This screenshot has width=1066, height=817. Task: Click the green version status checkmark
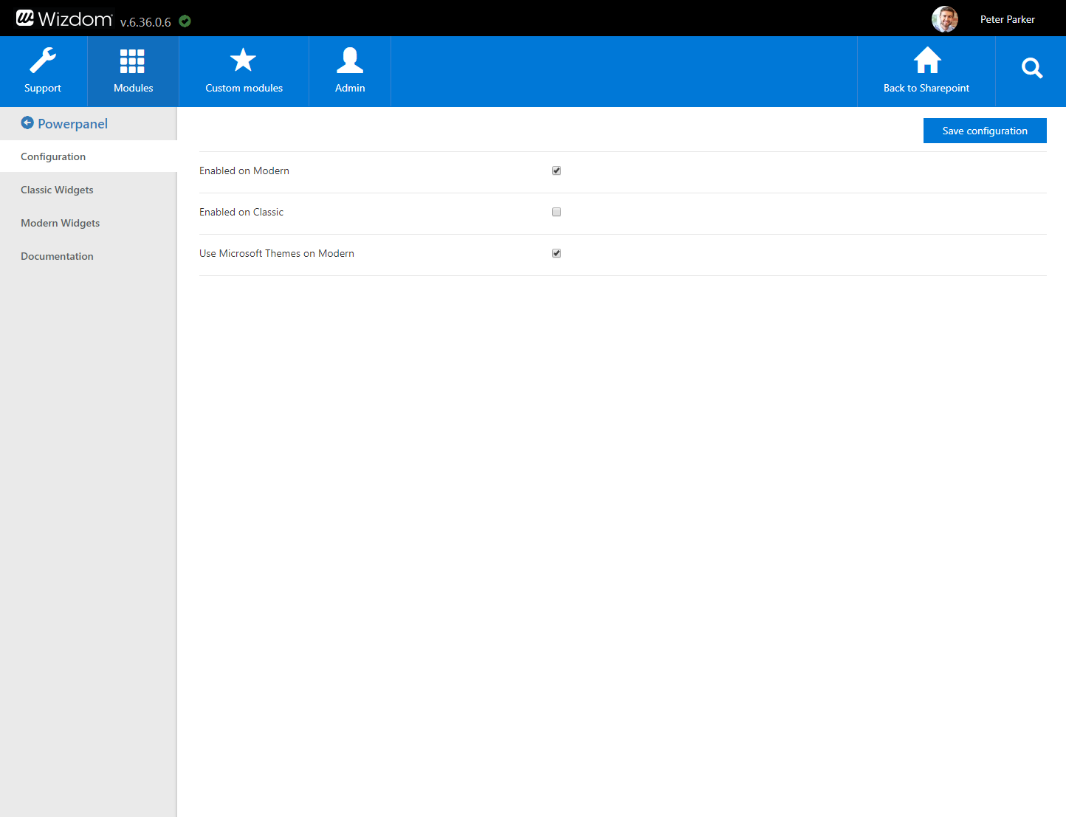pyautogui.click(x=185, y=21)
